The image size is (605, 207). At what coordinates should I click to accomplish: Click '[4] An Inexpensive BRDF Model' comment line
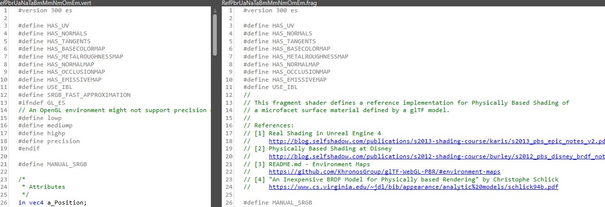pyautogui.click(x=401, y=179)
